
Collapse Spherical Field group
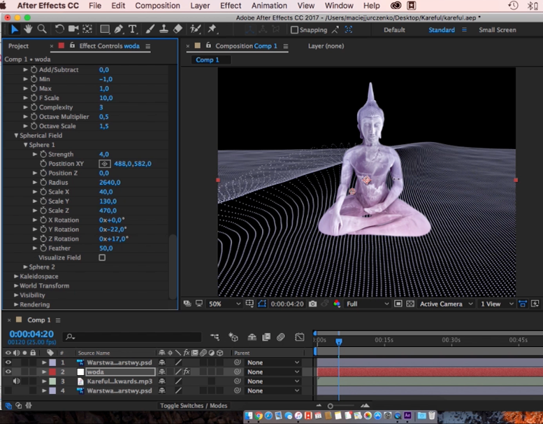16,136
